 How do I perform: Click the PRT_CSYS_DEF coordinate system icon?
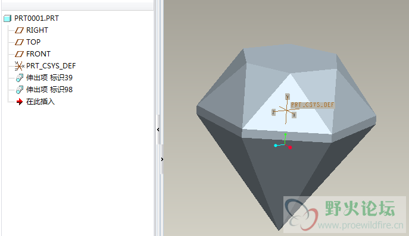(19, 66)
